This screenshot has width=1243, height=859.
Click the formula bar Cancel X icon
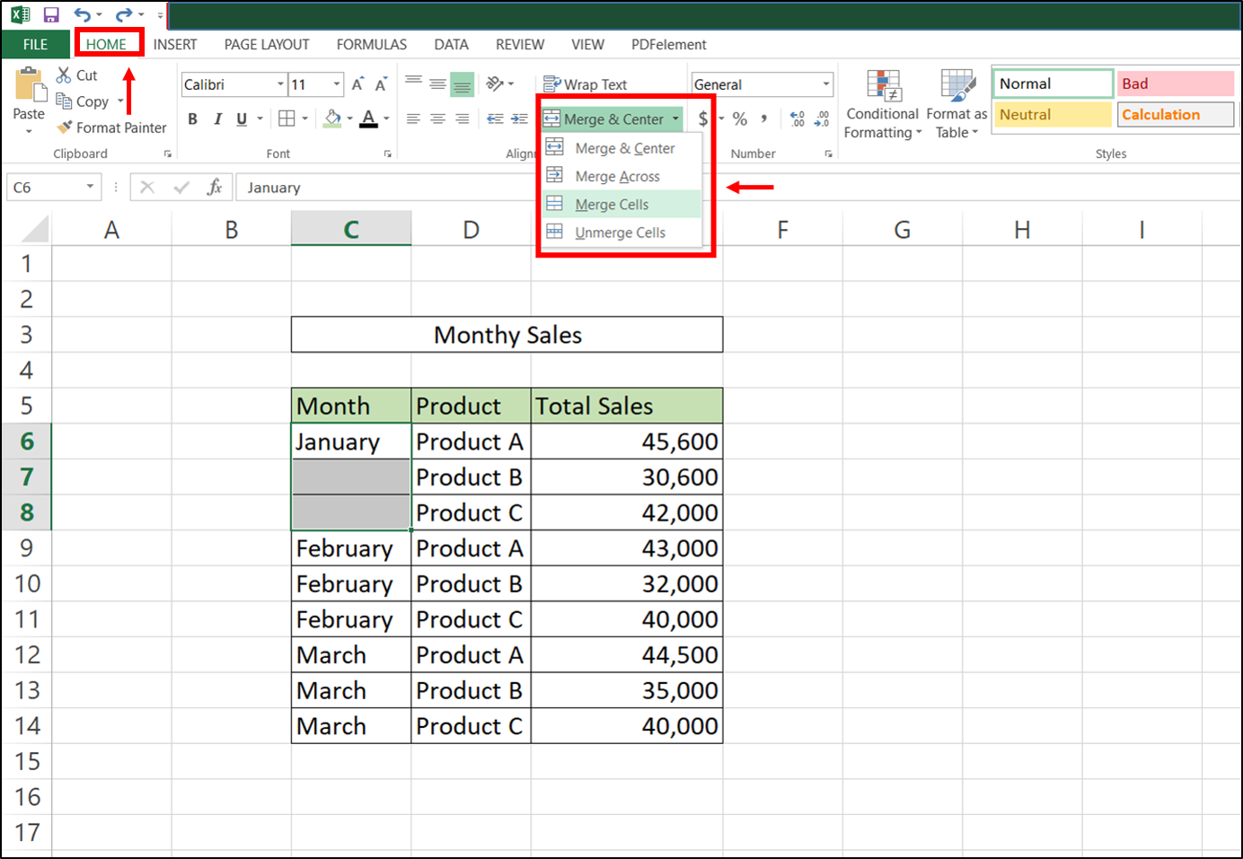tap(147, 187)
